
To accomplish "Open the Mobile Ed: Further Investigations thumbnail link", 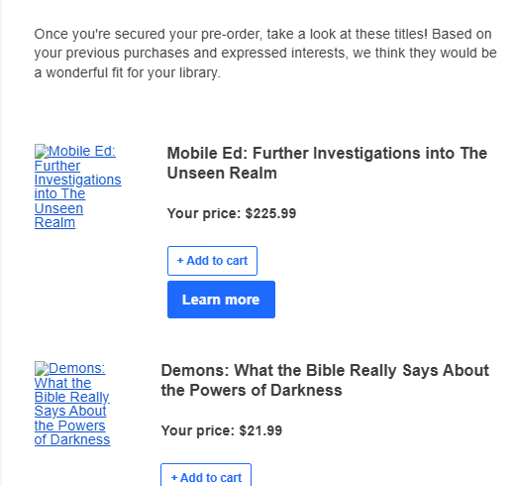I will coord(77,186).
